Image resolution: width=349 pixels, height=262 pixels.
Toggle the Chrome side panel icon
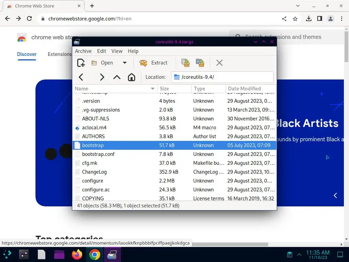coord(320,18)
